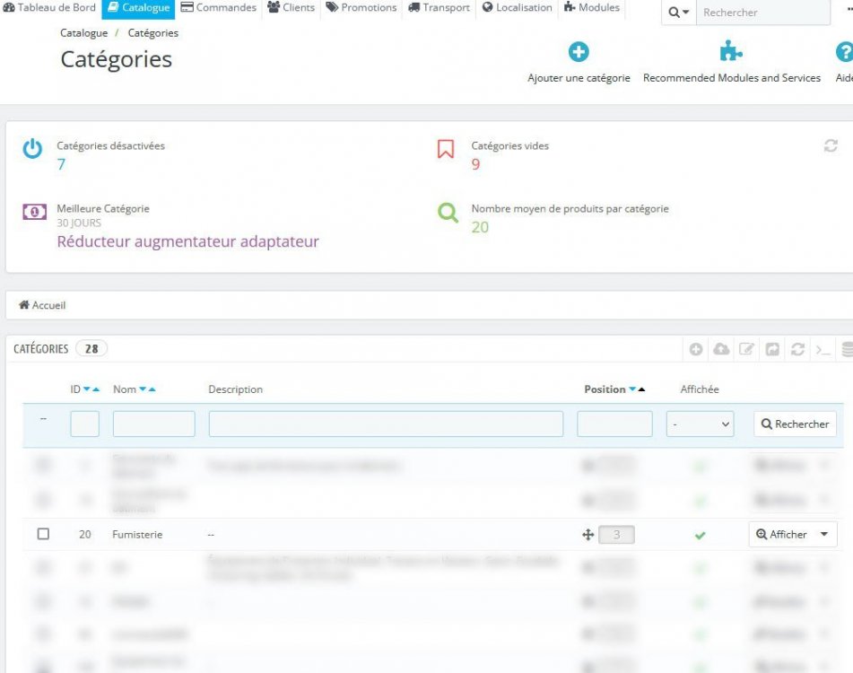
Task: Select the Fumisterie row checkbox
Action: tap(43, 534)
